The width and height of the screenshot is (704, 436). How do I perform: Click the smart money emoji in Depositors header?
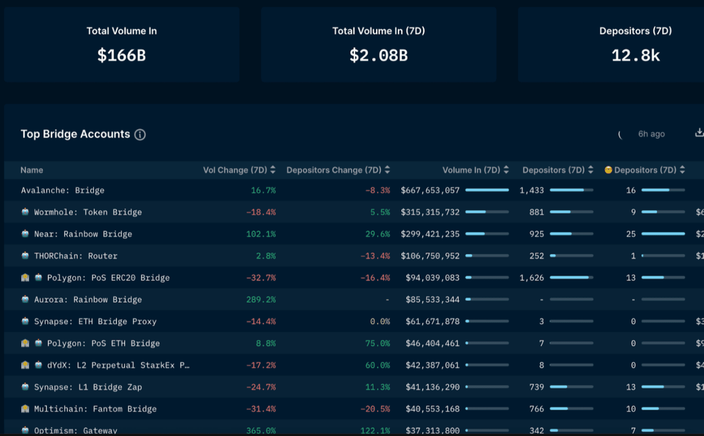pyautogui.click(x=608, y=170)
